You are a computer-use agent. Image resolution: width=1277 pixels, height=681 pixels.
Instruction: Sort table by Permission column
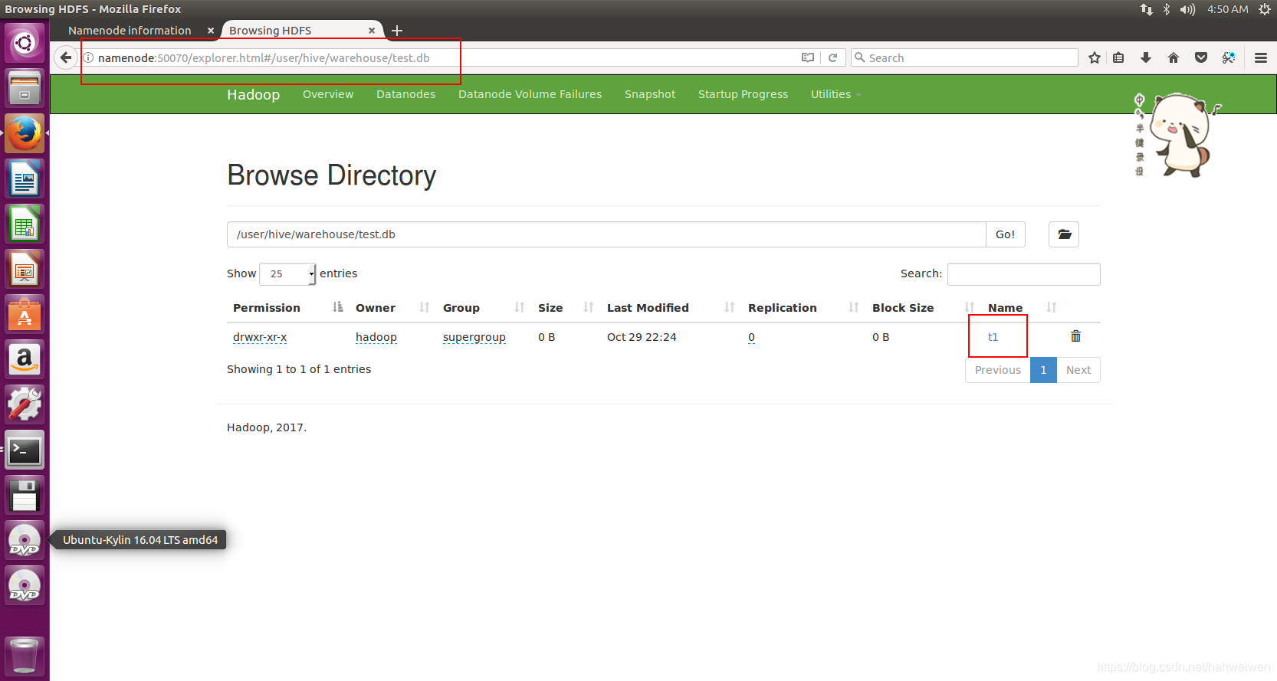(287, 307)
